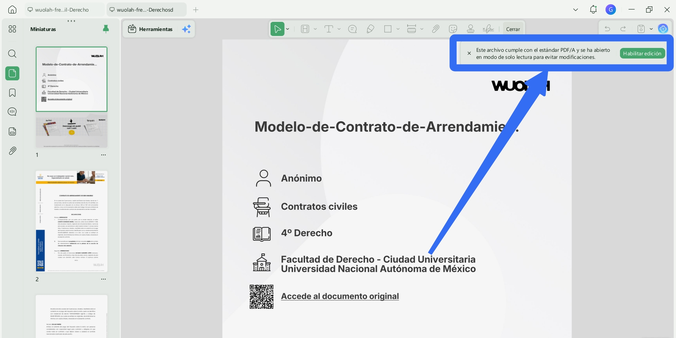Expand the save options arrow

651,29
